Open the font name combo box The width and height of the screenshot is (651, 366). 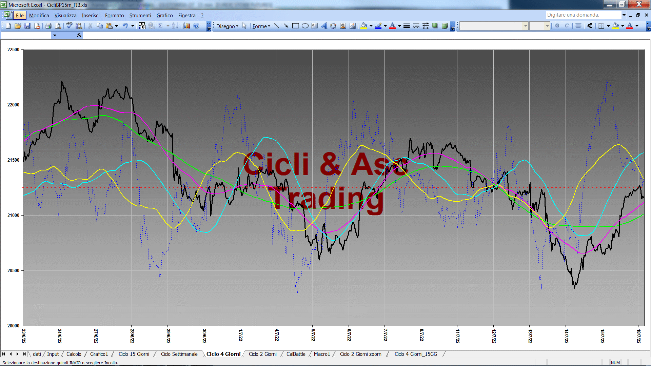click(x=494, y=26)
